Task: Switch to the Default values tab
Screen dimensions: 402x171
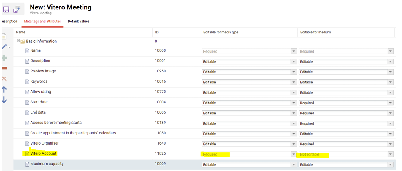Action: click(78, 22)
